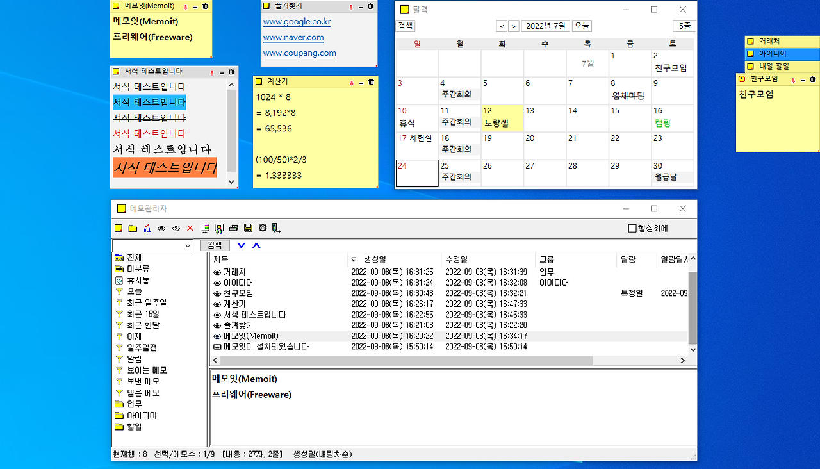Viewport: 820px width, 469px height.
Task: Select all memos with the ALL icon
Action: (x=146, y=227)
